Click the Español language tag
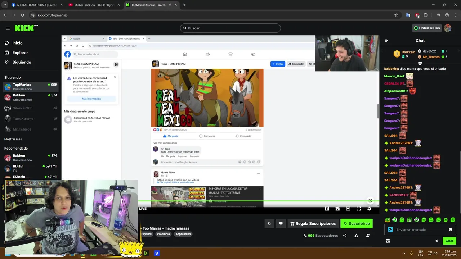Viewport: 461px width, 259px height. tap(146, 234)
